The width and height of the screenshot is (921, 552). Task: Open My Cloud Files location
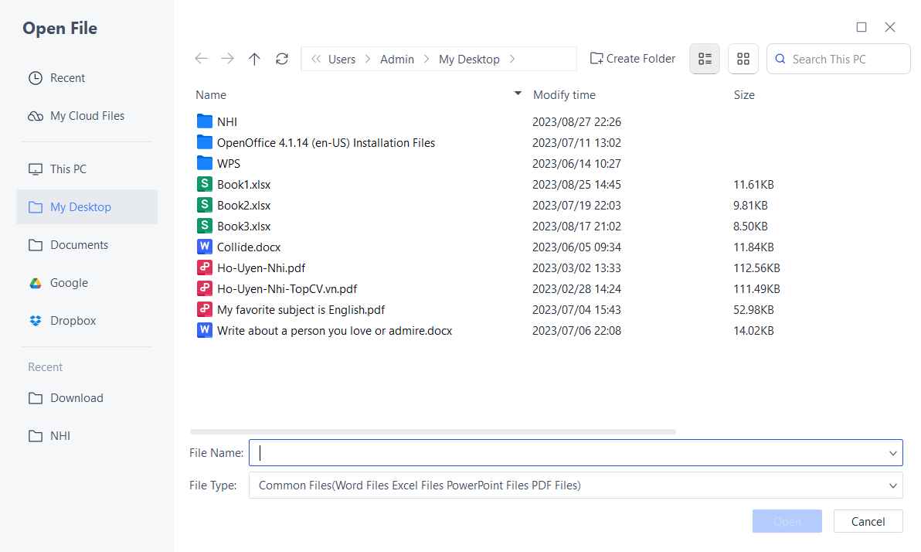87,116
